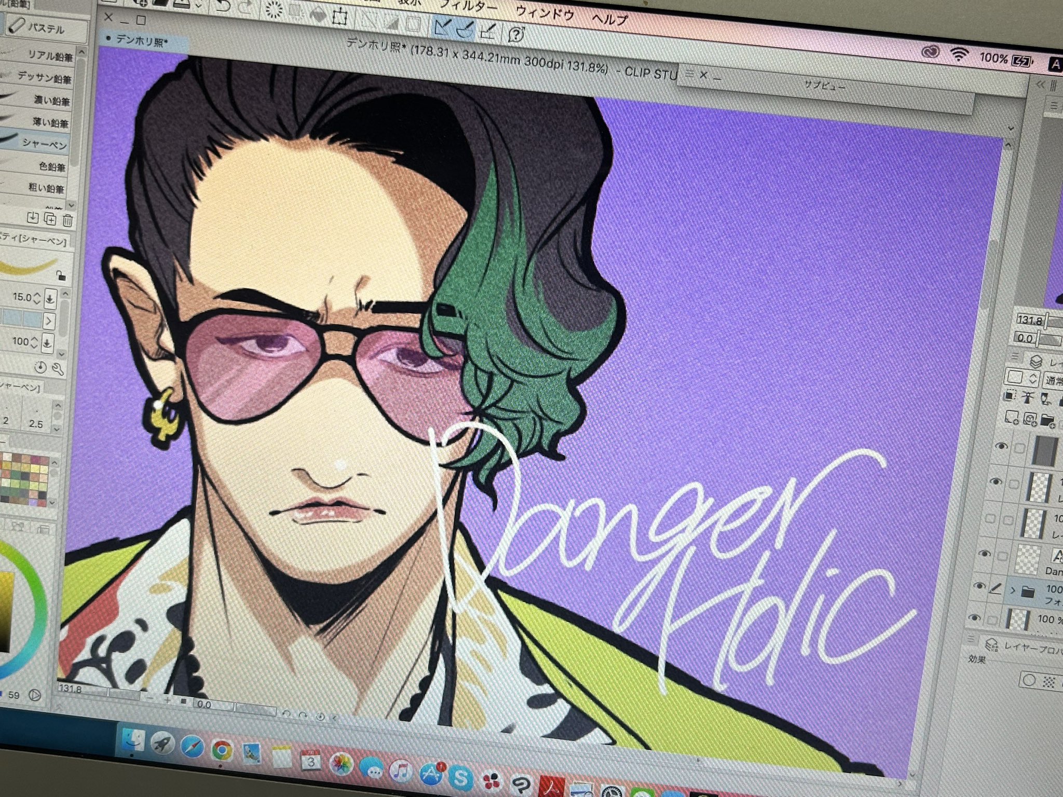
Task: Click new layer folder icon
Action: [1047, 419]
